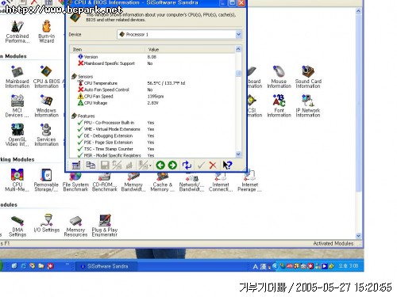
Task: Open DMA Settings module
Action: 17,226
